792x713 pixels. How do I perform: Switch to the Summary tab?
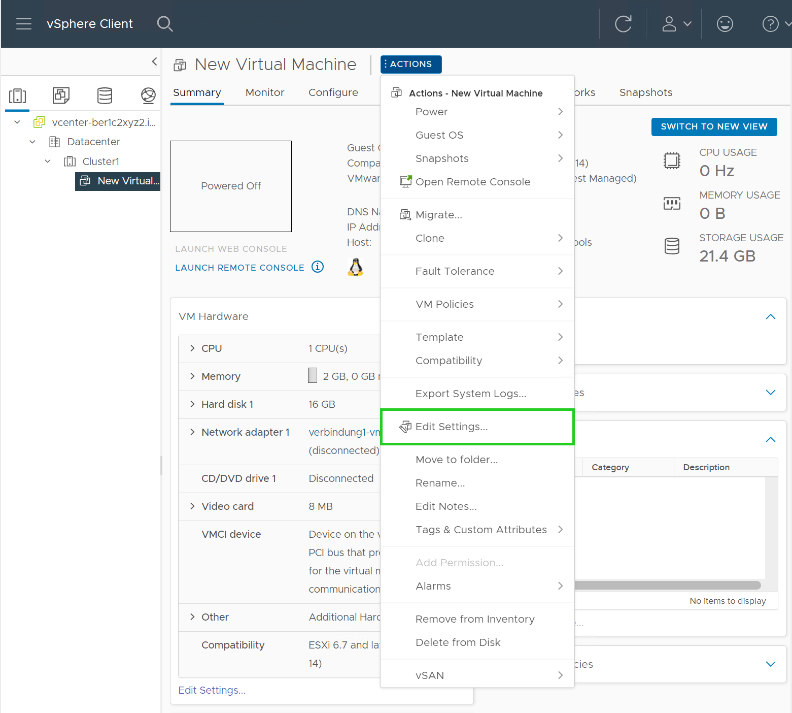pos(197,92)
